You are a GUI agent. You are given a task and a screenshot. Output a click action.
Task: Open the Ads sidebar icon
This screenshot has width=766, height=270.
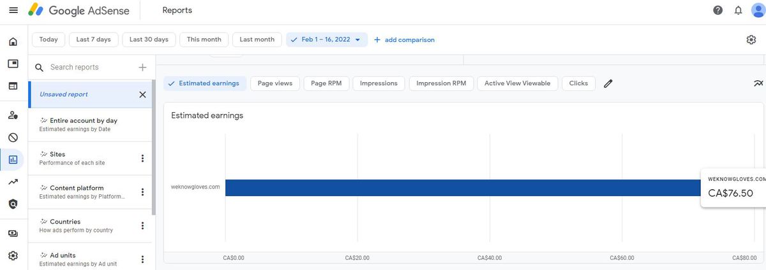click(13, 64)
